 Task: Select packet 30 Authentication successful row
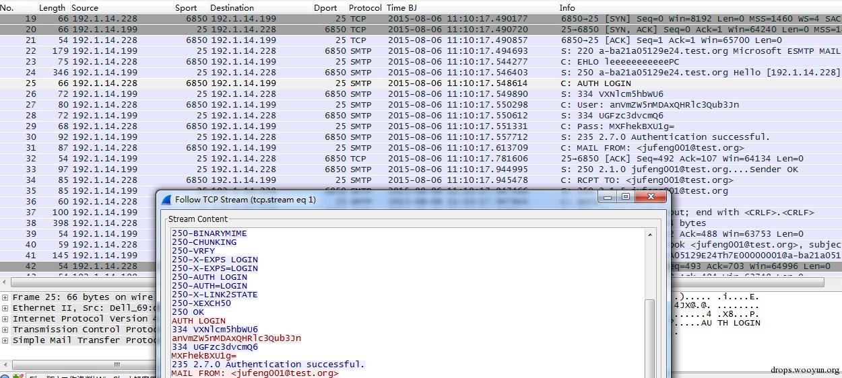421,137
